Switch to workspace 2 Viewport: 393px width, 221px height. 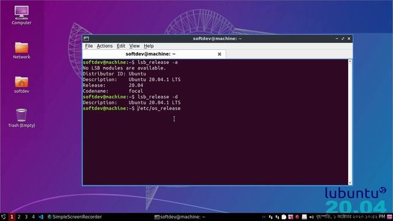click(x=19, y=217)
